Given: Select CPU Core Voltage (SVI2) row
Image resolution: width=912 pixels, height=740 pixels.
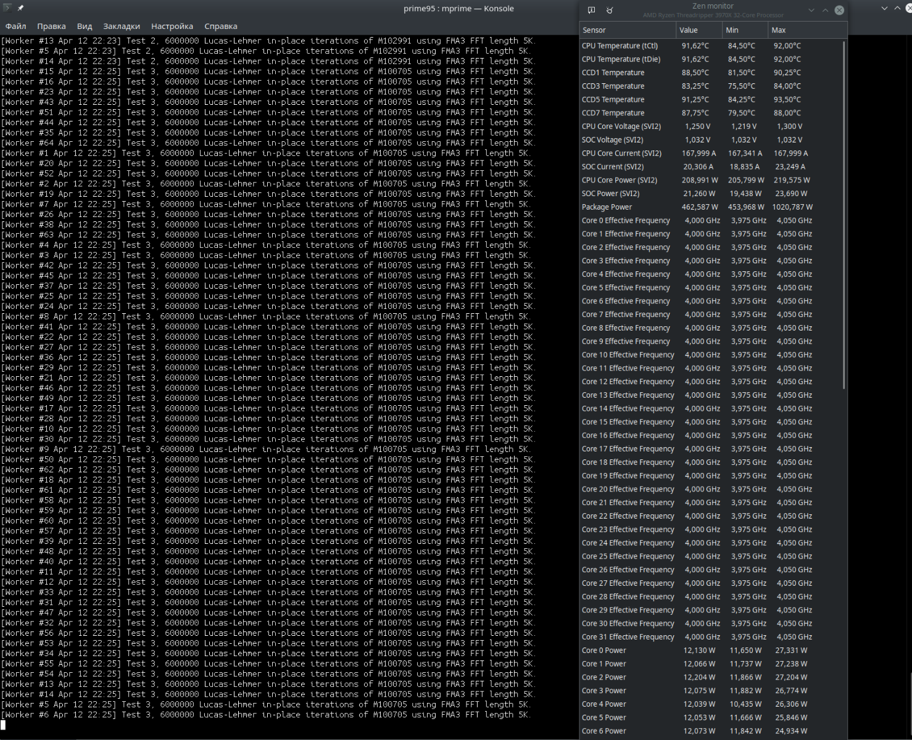Looking at the screenshot, I should [x=711, y=126].
